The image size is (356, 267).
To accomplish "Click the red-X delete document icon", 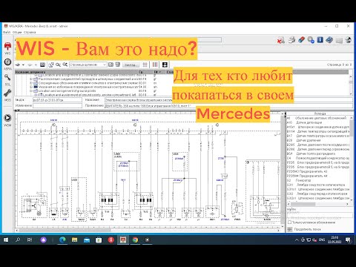I will click(281, 40).
